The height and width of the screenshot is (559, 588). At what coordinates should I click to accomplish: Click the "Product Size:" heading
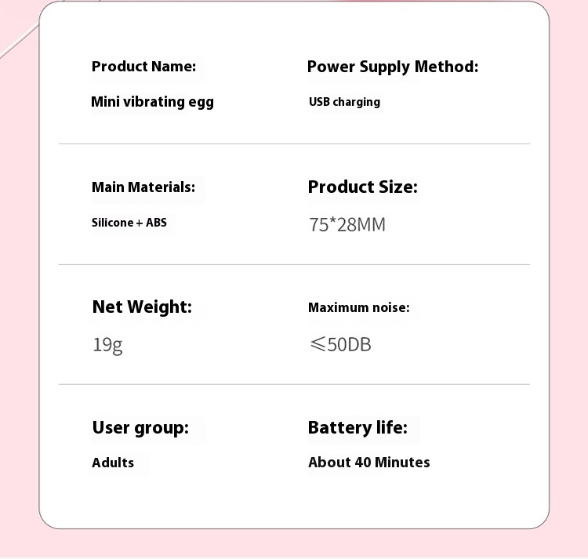(x=362, y=187)
